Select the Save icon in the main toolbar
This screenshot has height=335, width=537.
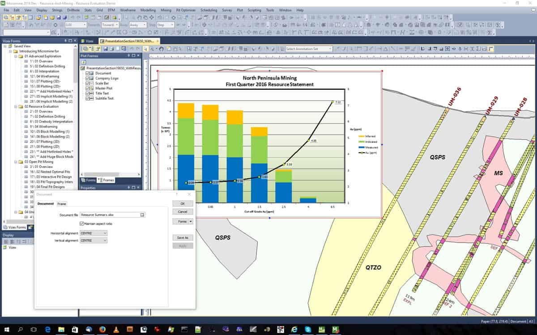pos(59,18)
